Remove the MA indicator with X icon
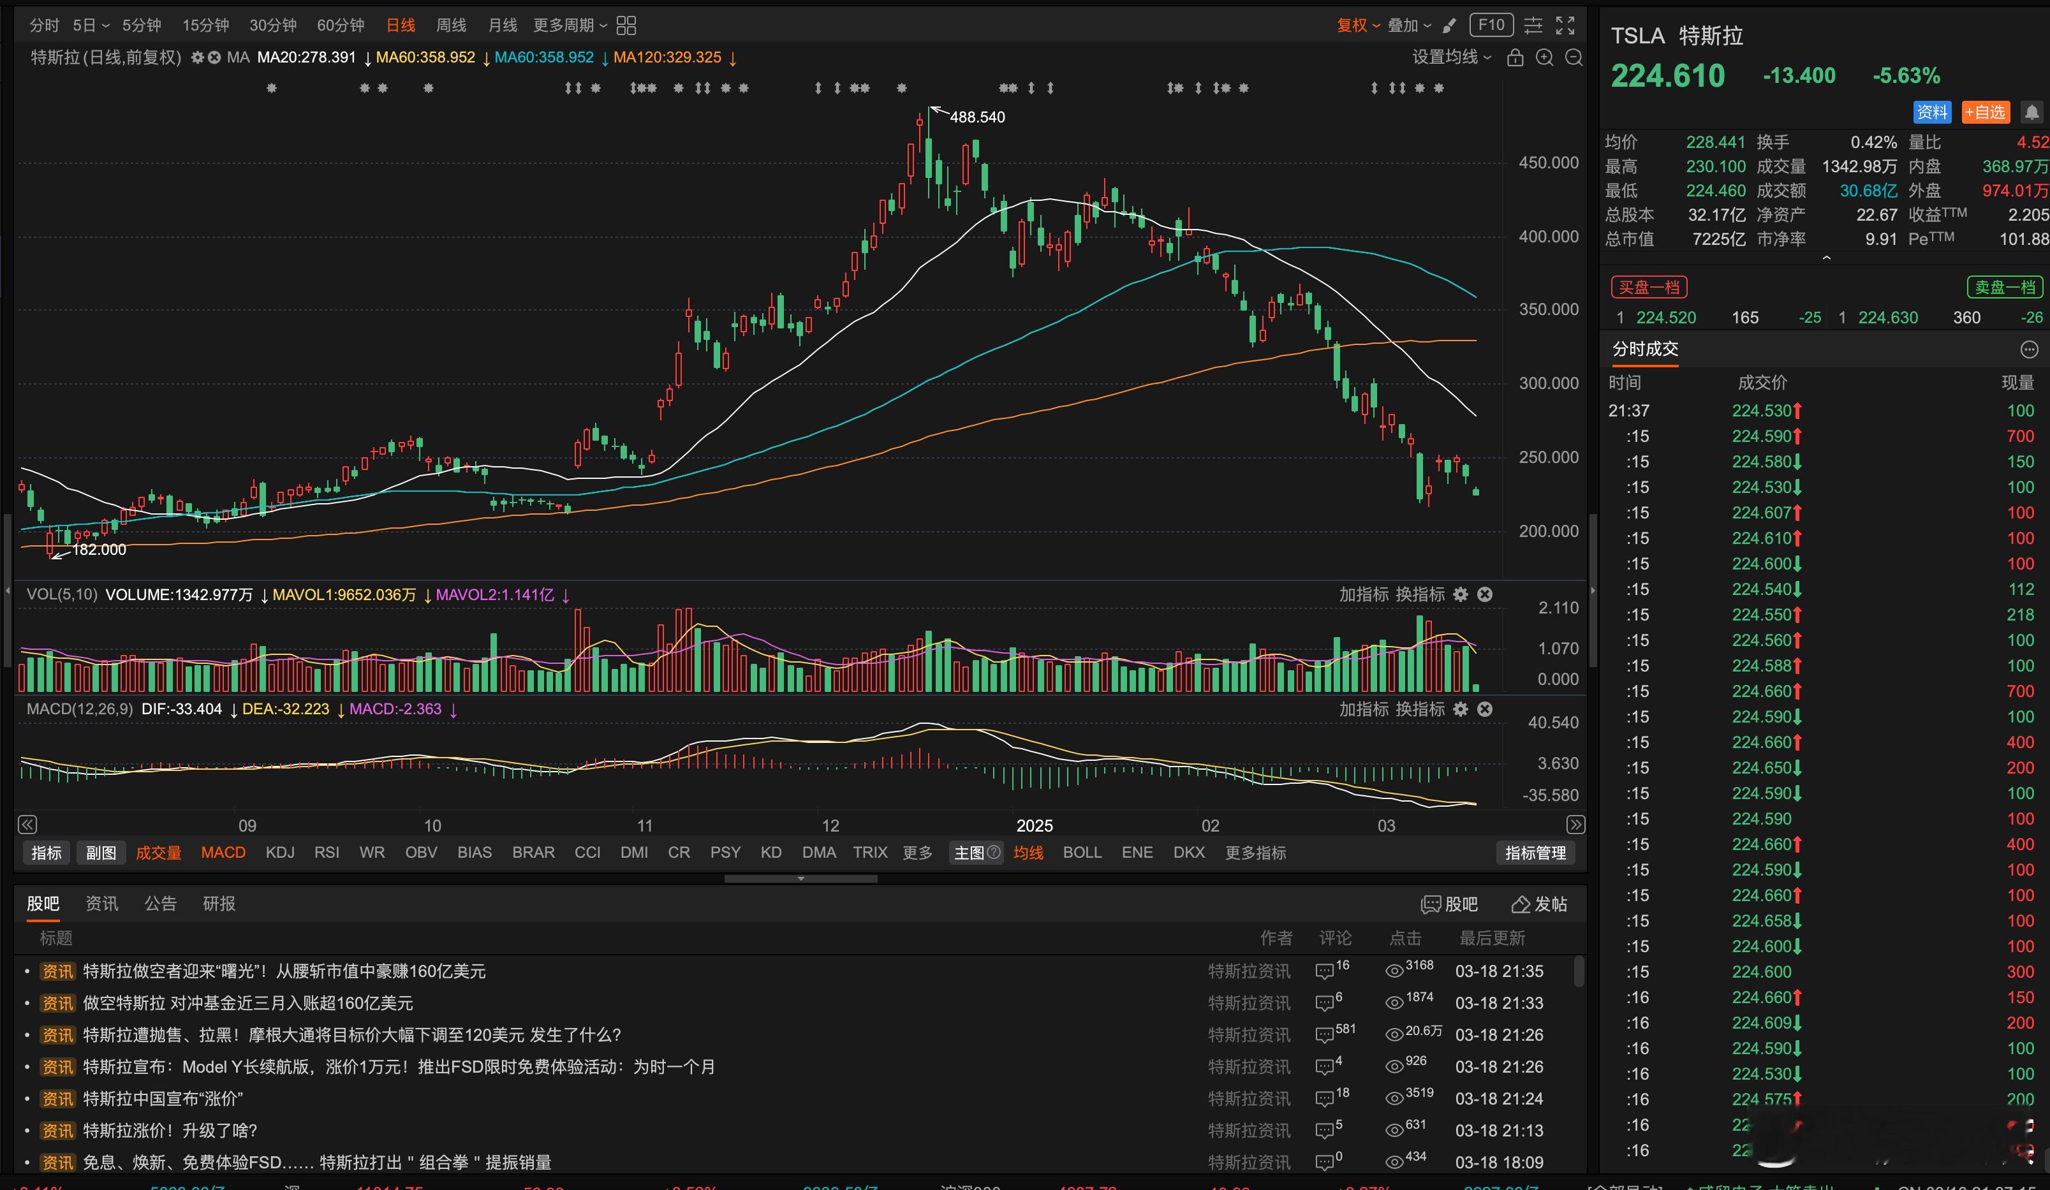2050x1190 pixels. 214,58
